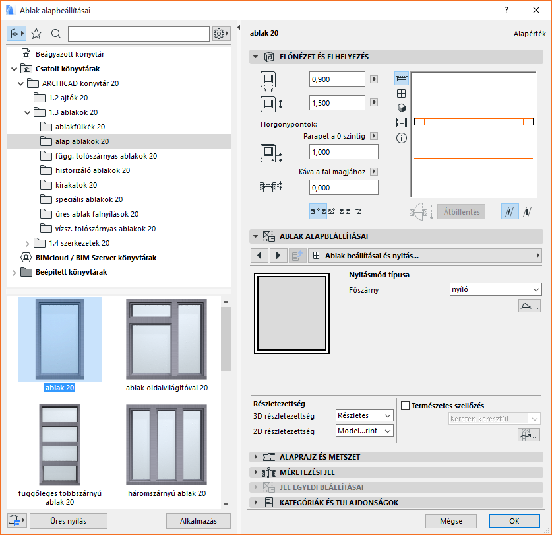552x535 pixels.
Task: Switch preview to 3D view mode
Action: [401, 107]
